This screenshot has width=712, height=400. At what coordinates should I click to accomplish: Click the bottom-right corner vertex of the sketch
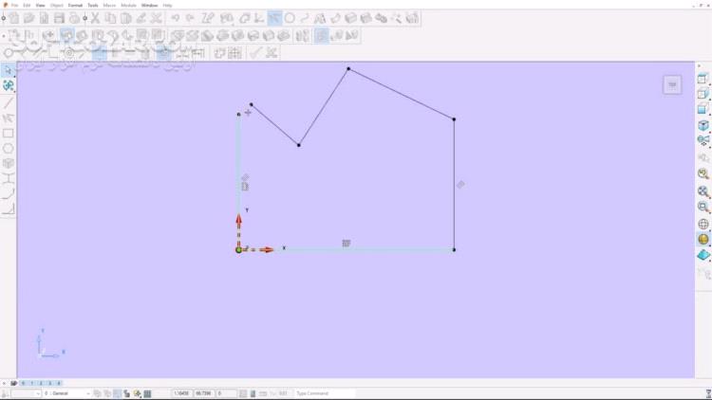pos(454,250)
